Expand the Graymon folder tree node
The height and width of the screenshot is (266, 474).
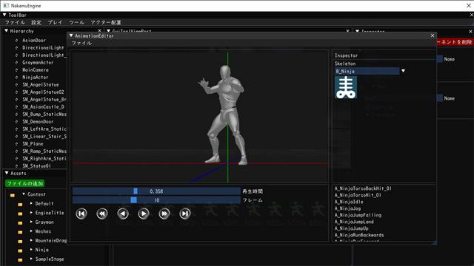tap(31, 222)
